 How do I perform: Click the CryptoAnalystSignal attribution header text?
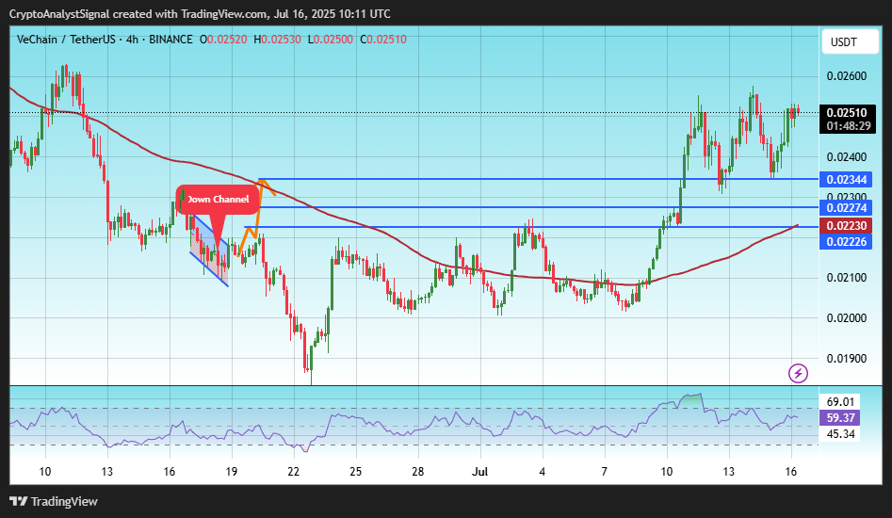coord(200,13)
